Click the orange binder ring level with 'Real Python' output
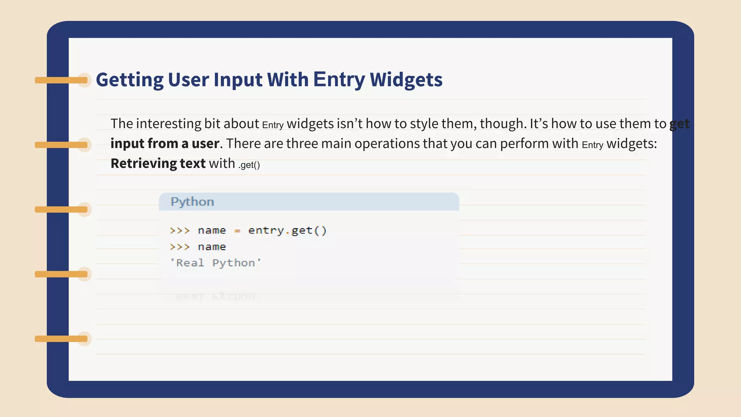 click(61, 274)
